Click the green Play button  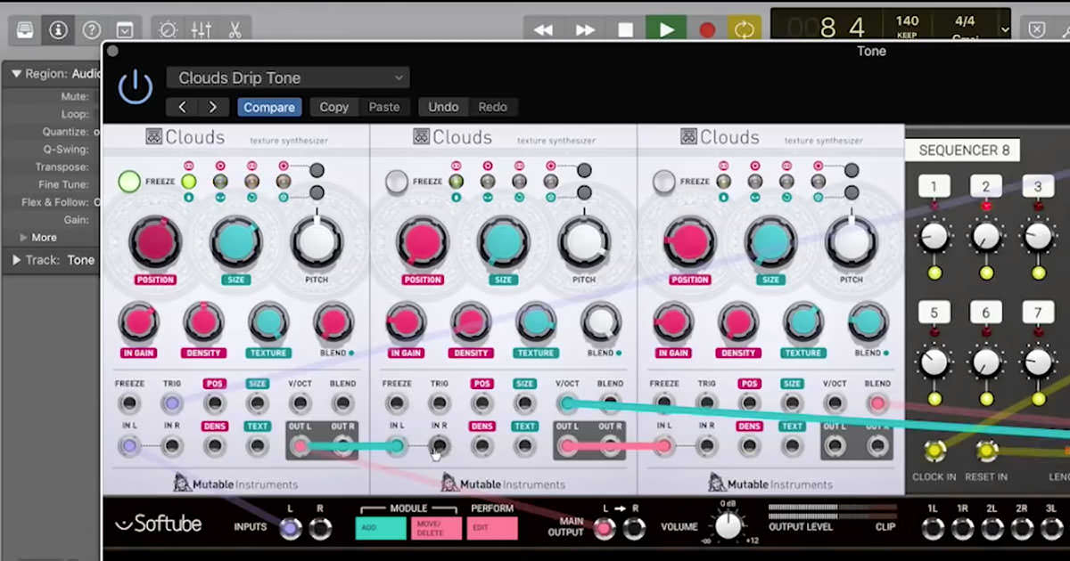click(666, 29)
